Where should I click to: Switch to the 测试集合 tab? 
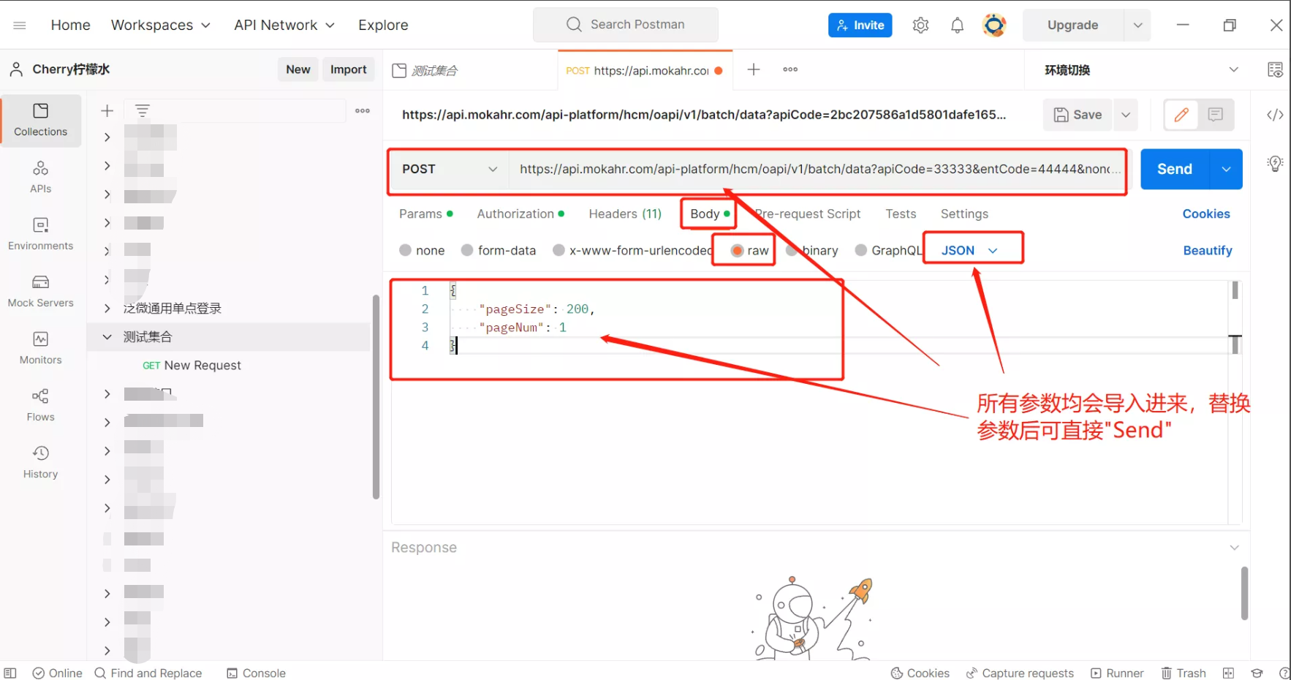[x=470, y=70]
